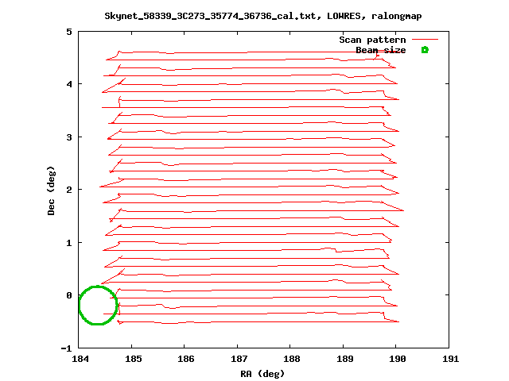Screen dimensions: 509x381
Task: Click the RA tick label 187
Action: click(x=239, y=359)
